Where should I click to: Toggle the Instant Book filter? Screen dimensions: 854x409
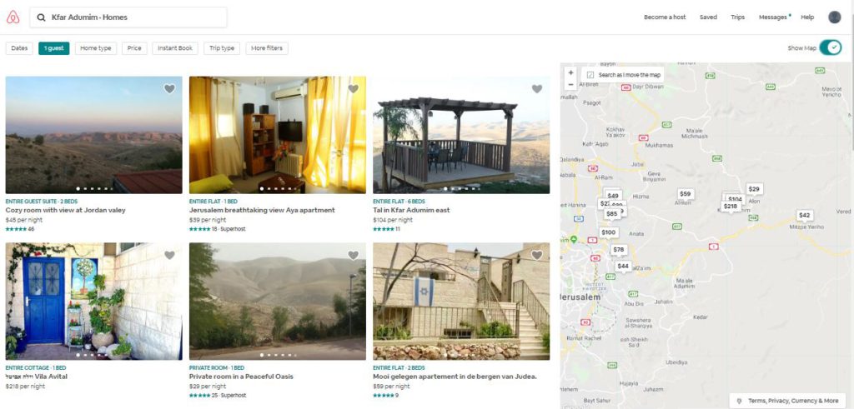pos(175,48)
